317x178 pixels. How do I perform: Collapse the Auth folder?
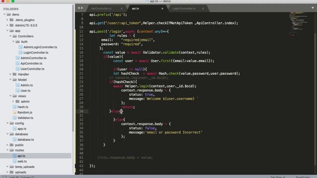pyautogui.click(x=13, y=42)
